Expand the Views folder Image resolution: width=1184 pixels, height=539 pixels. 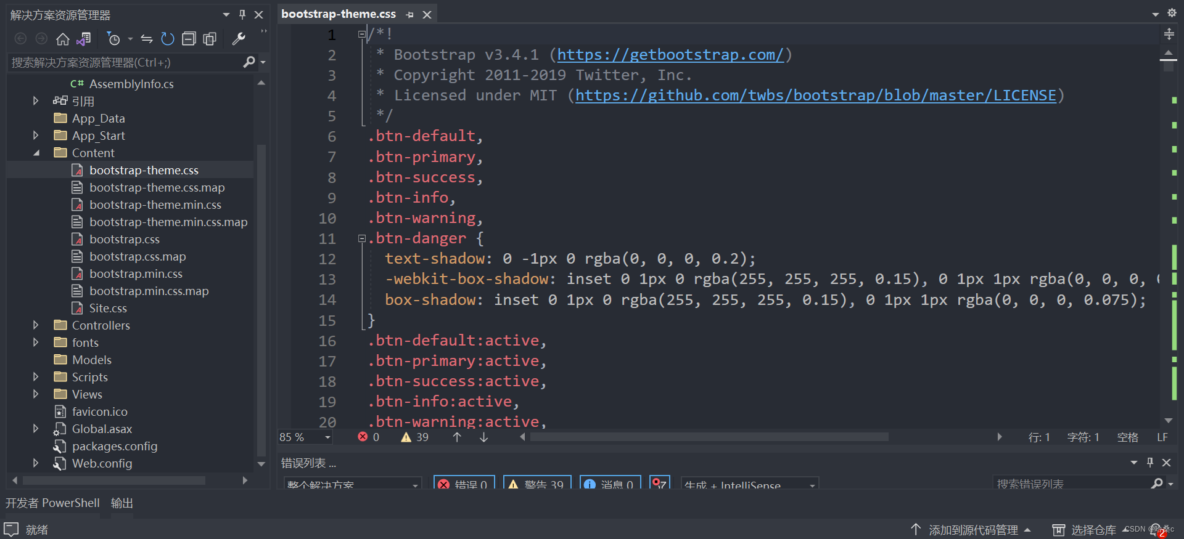pos(36,394)
